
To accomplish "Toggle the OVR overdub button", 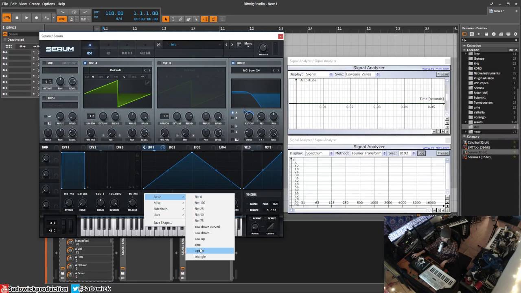I will (x=62, y=19).
